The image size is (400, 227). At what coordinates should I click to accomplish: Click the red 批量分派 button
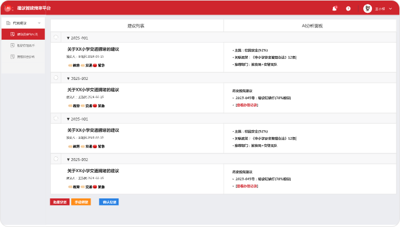60,202
